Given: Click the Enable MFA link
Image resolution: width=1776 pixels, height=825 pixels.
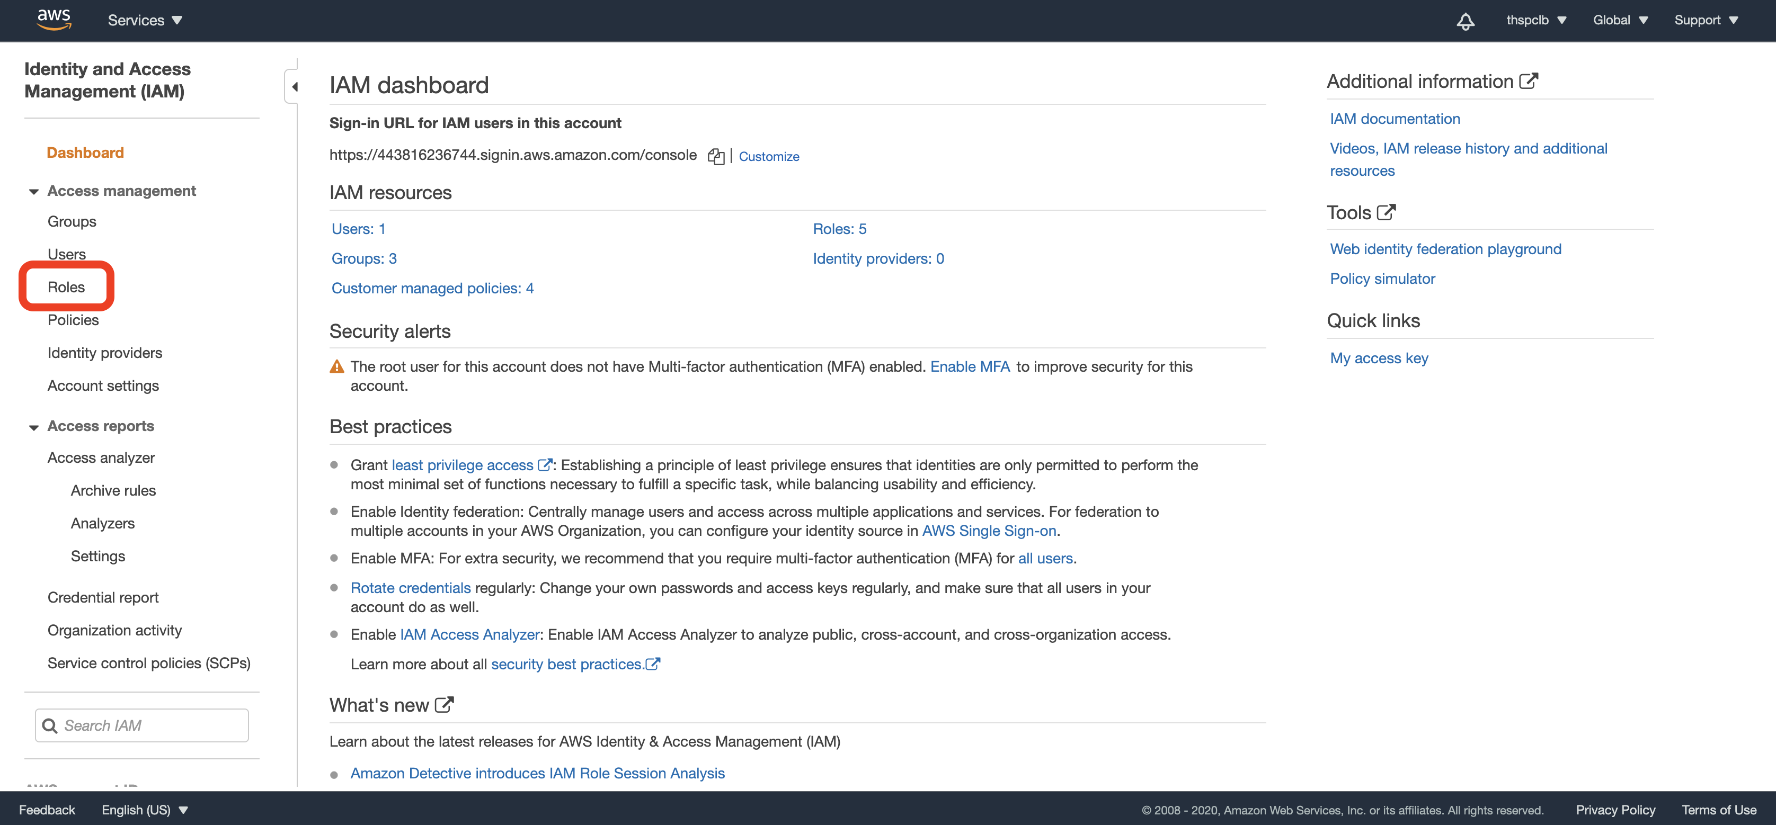Looking at the screenshot, I should (970, 366).
